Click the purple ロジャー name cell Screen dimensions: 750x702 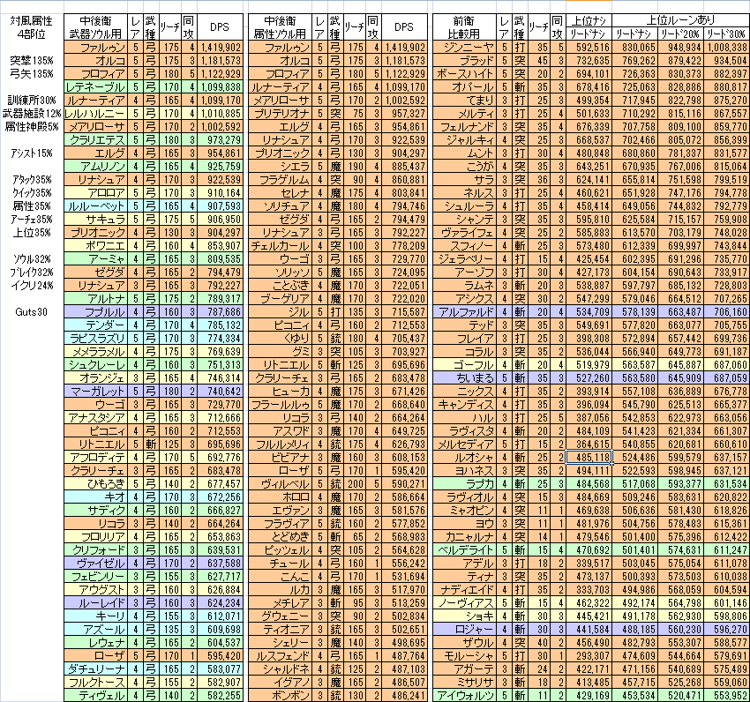click(x=464, y=630)
